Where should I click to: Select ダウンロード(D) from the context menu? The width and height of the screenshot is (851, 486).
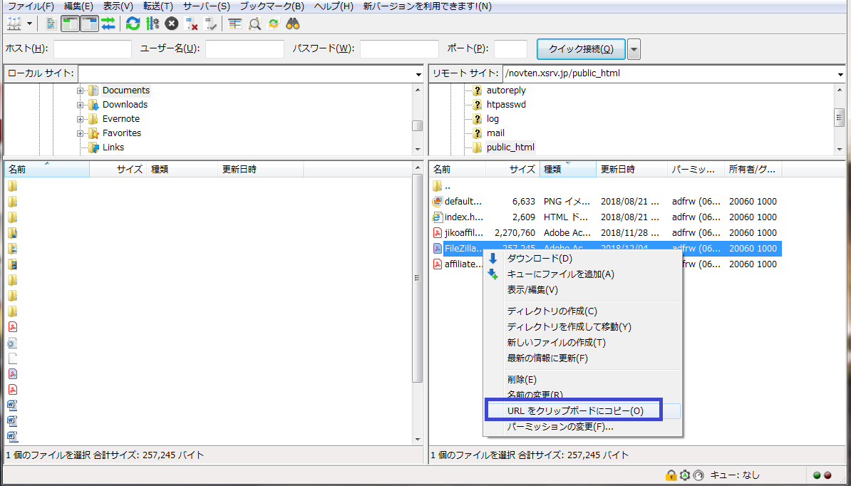[x=539, y=258]
